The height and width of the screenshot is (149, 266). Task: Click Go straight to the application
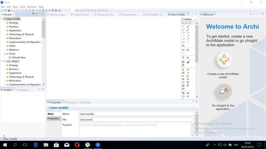coord(224,91)
